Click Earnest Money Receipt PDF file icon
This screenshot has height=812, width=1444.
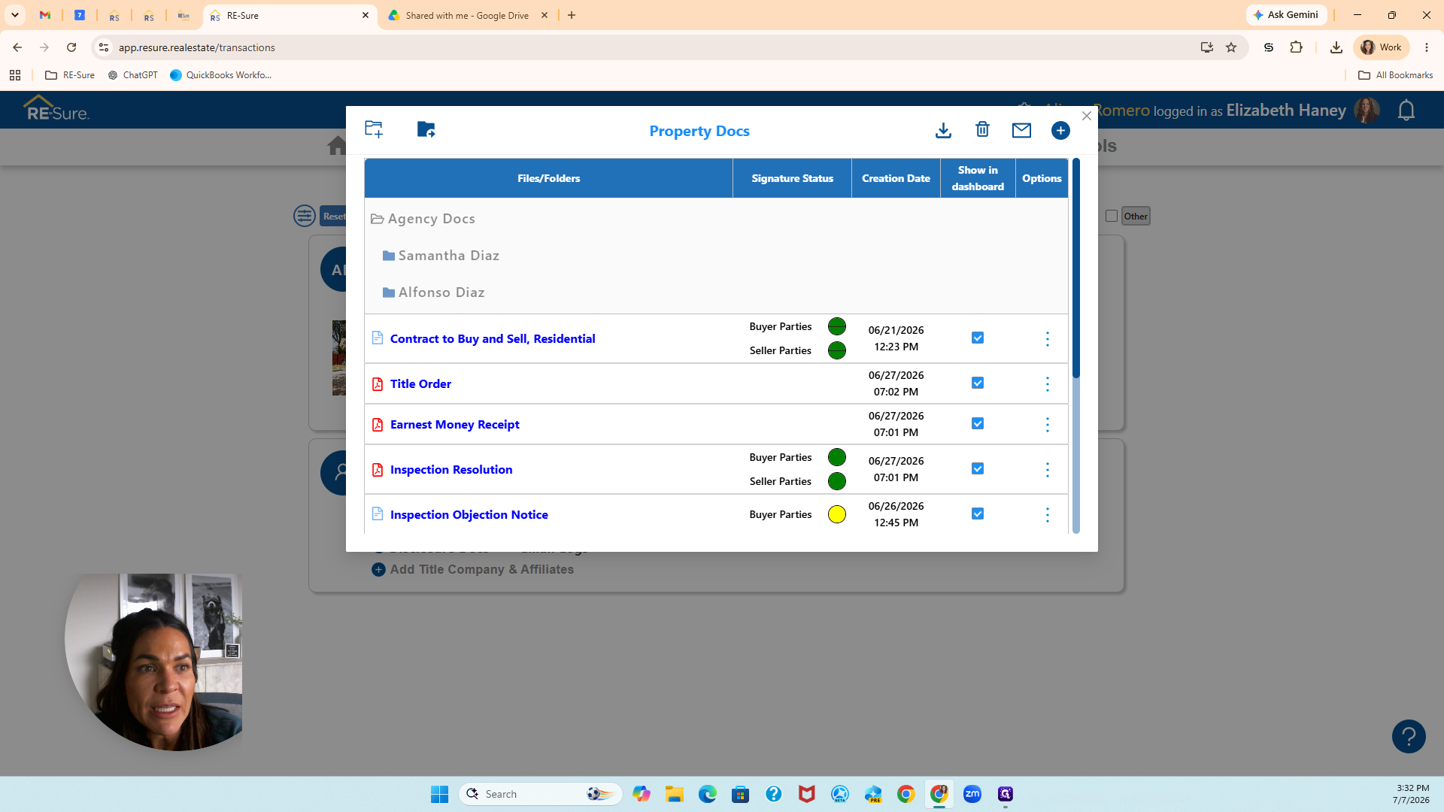[x=378, y=425]
